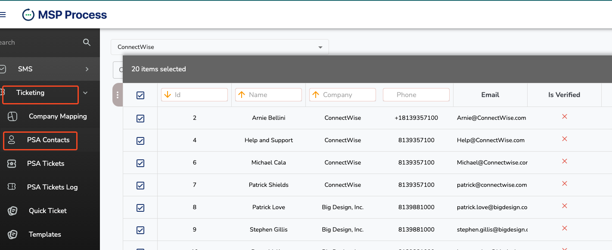Click the Email column header
Viewport: 612px width, 250px height.
click(x=490, y=95)
